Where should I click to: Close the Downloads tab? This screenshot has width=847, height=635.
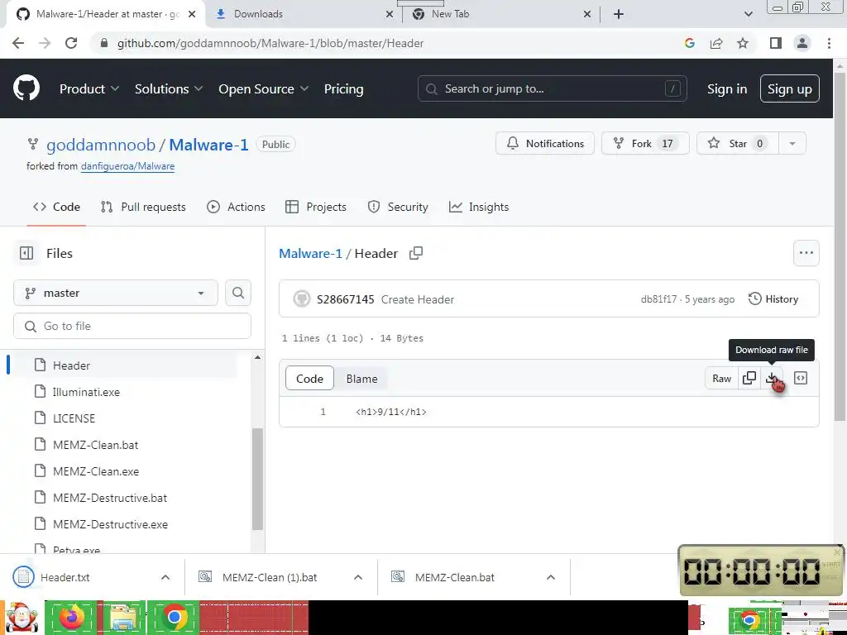(390, 15)
